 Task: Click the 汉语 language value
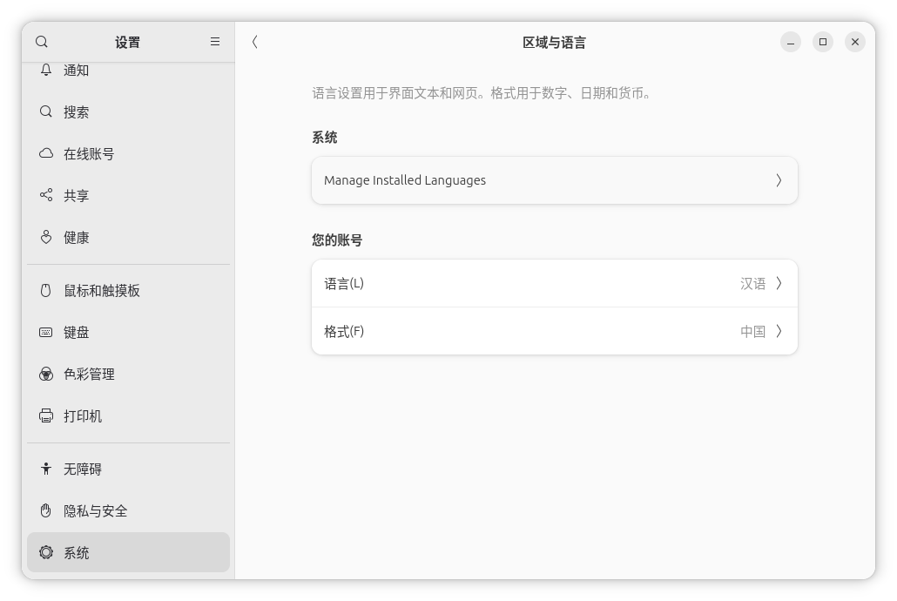752,283
